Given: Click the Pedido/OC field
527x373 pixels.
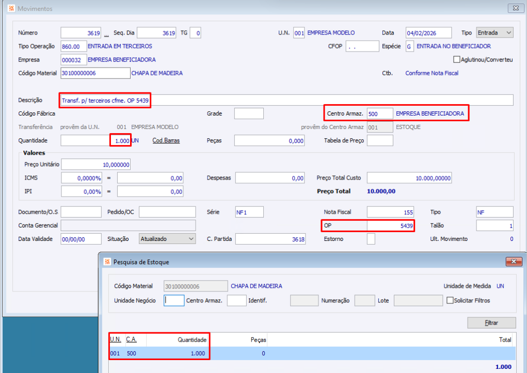Looking at the screenshot, I should pyautogui.click(x=167, y=212).
